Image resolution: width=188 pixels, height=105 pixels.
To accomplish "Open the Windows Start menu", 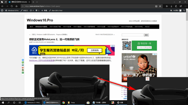I will (3, 102).
